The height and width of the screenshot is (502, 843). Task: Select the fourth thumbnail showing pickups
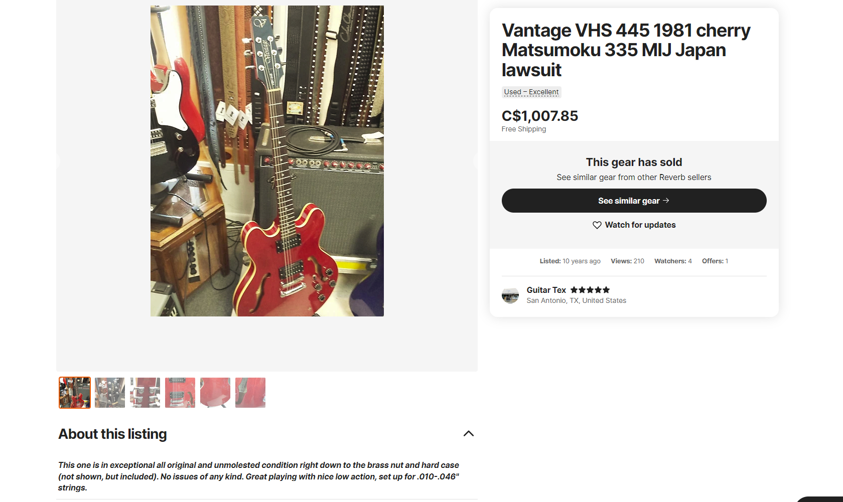[x=180, y=393]
